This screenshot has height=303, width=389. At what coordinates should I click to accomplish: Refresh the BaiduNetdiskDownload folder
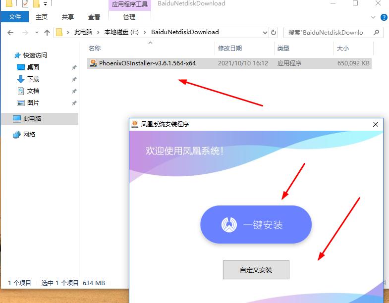click(274, 32)
